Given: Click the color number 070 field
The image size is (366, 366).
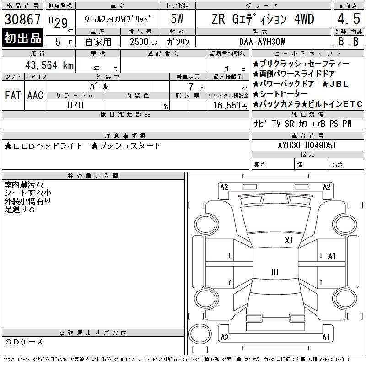Looking at the screenshot, I should coord(75,105).
